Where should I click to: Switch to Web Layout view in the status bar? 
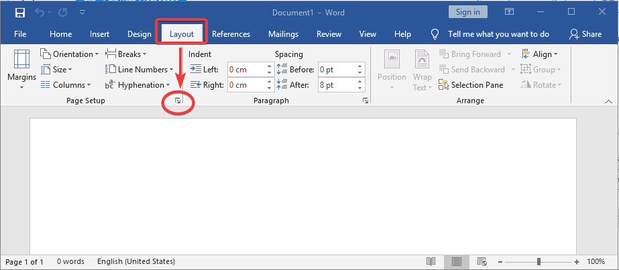(482, 261)
